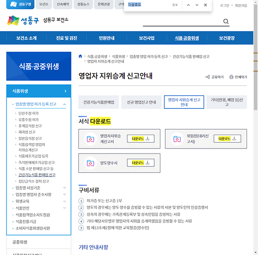Click breadcrumb 건강기능식품 판매업 신고

pyautogui.click(x=191, y=57)
